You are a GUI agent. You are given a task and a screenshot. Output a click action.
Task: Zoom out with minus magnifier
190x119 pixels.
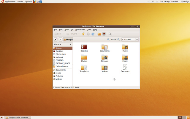(108, 40)
